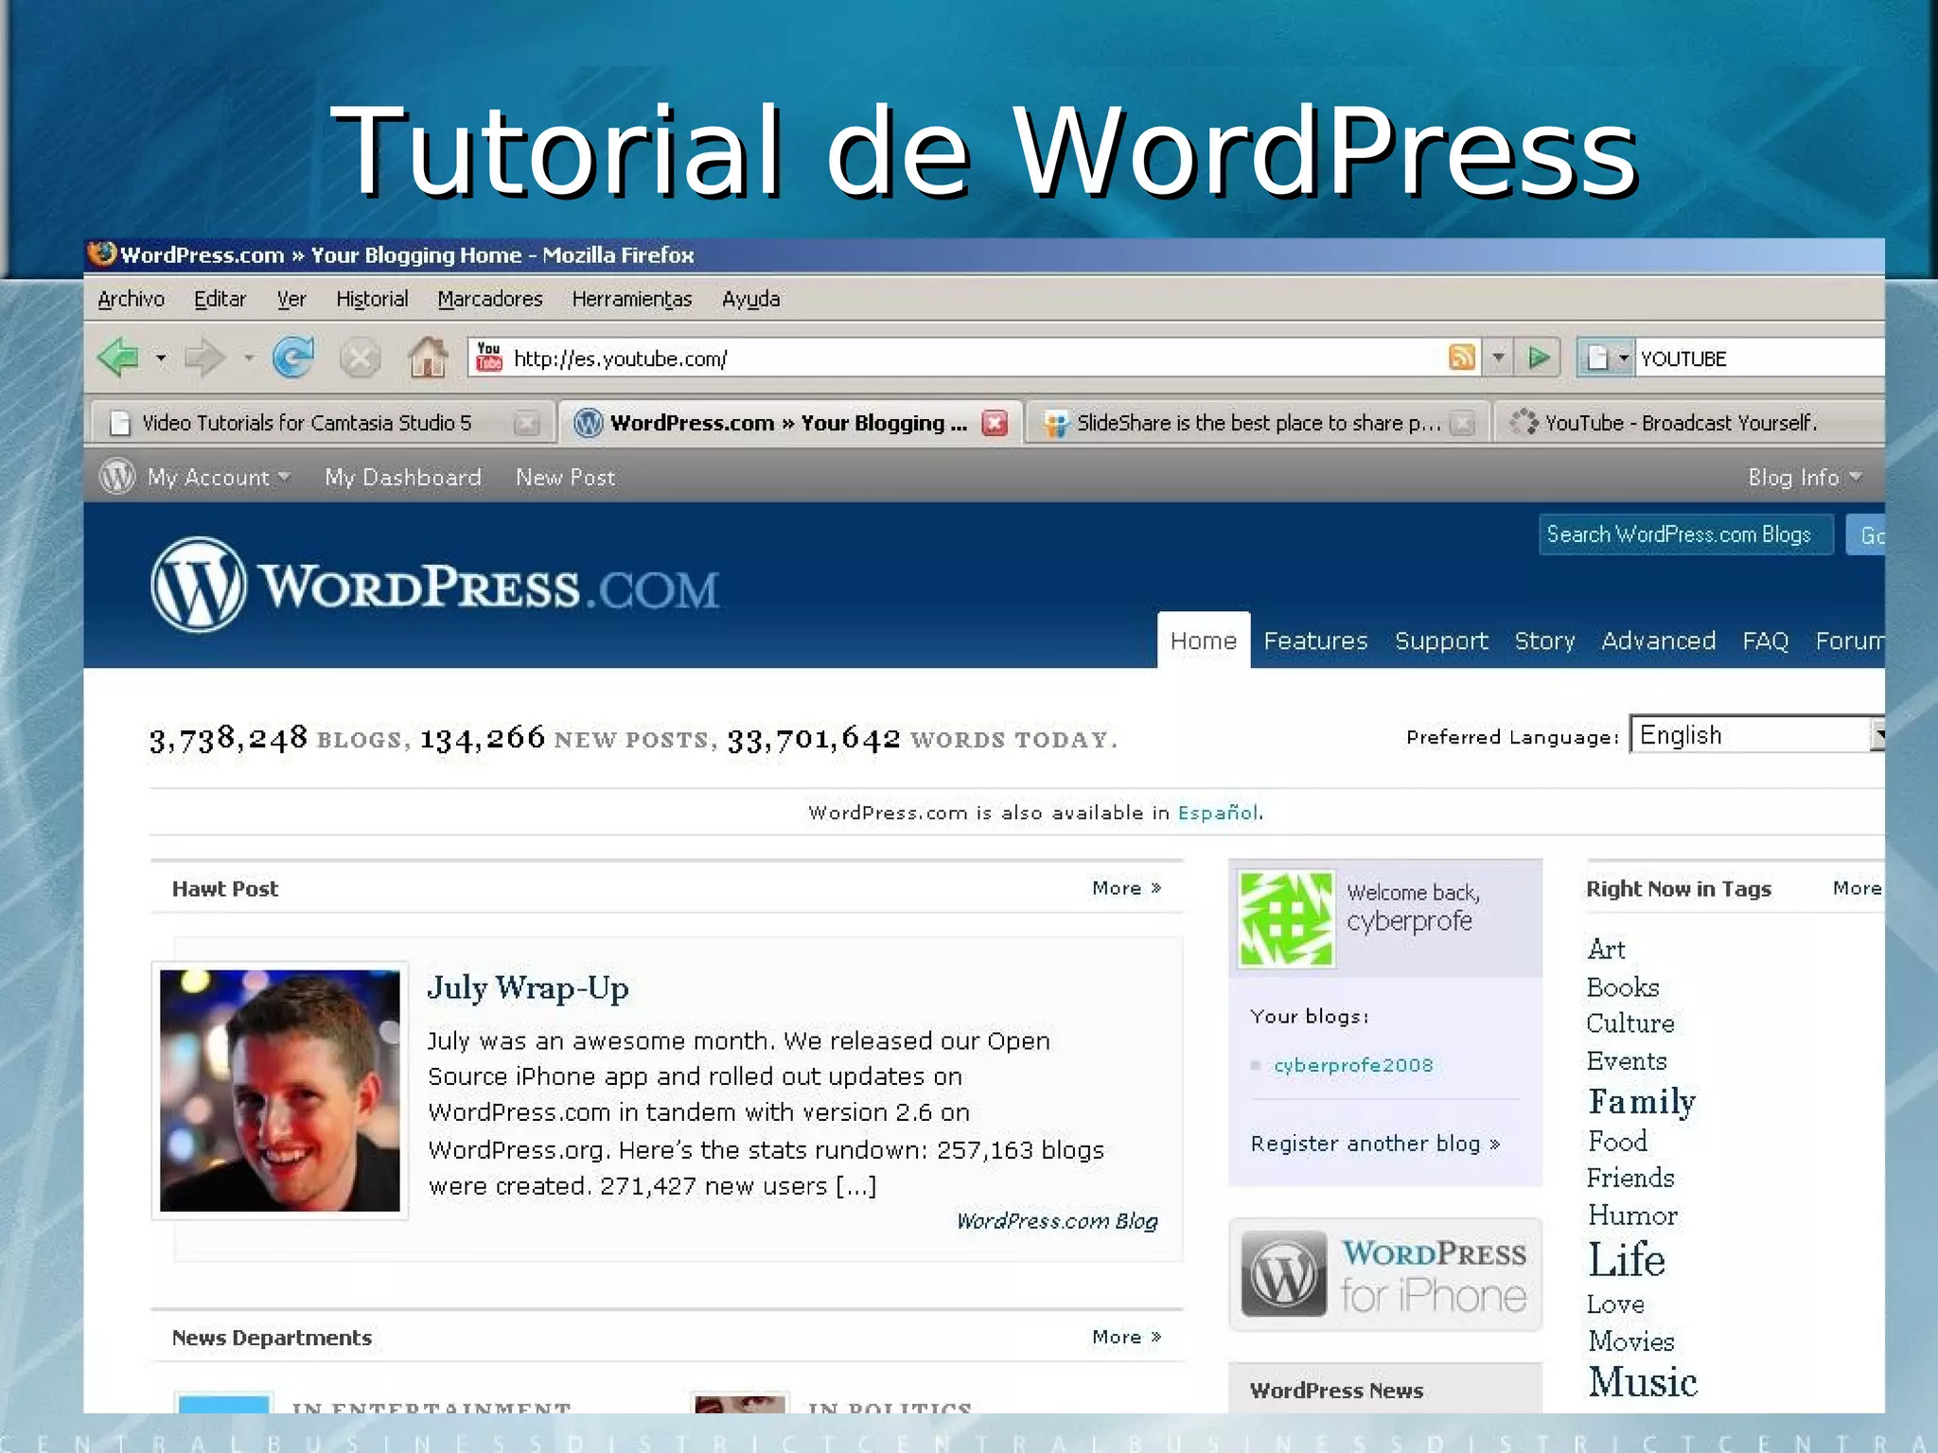Select the Features navigation tab
The height and width of the screenshot is (1453, 1938).
coord(1315,641)
